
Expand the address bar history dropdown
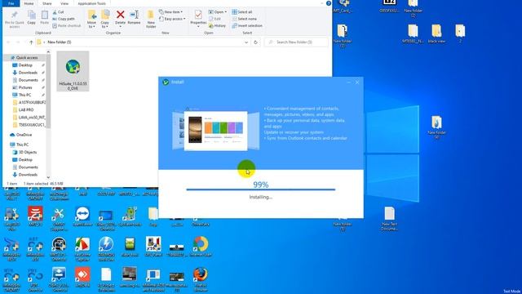[x=246, y=42]
